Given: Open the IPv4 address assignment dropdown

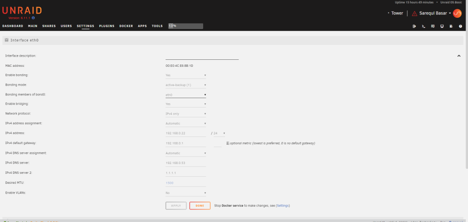Looking at the screenshot, I should [x=186, y=123].
